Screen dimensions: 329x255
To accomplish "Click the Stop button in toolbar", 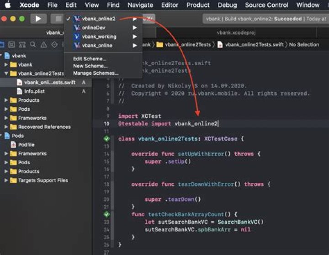I will point(57,19).
